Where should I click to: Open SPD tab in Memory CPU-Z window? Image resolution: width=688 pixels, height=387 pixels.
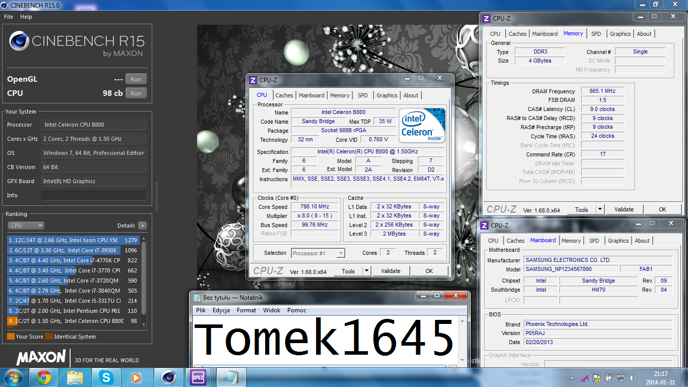tap(596, 34)
